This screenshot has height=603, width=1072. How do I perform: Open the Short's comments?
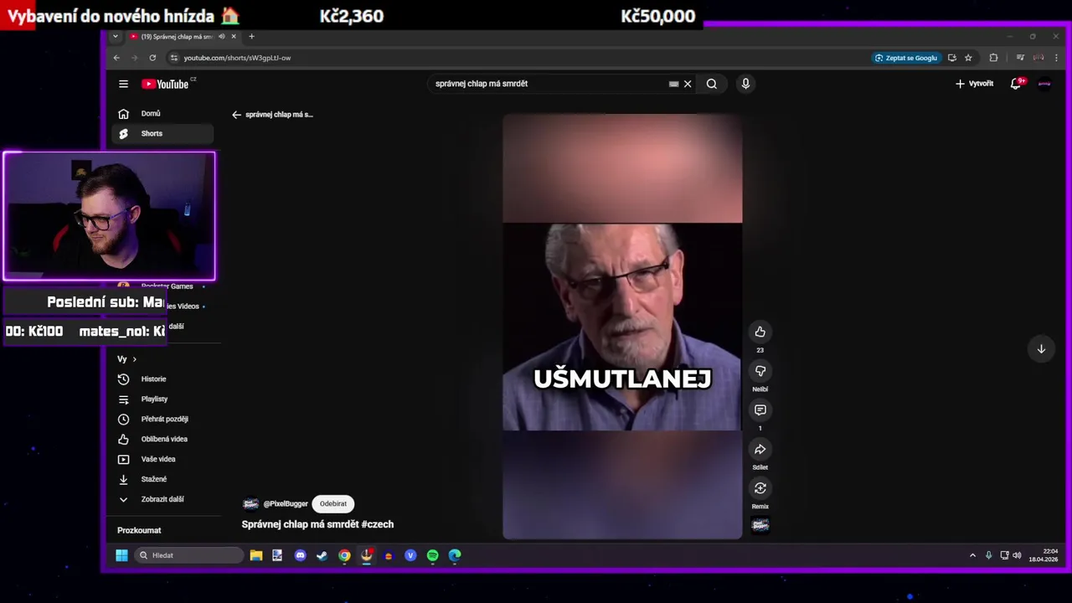(x=760, y=410)
